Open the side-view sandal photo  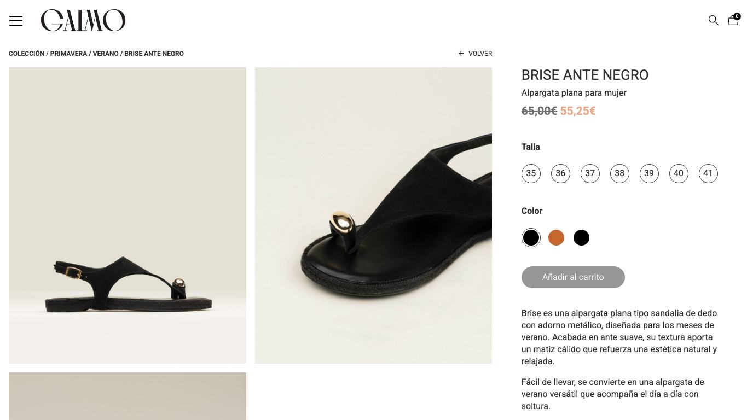(128, 215)
